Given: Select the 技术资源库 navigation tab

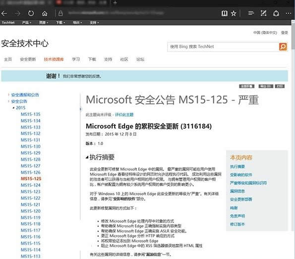Looking at the screenshot, I should coord(54,59).
